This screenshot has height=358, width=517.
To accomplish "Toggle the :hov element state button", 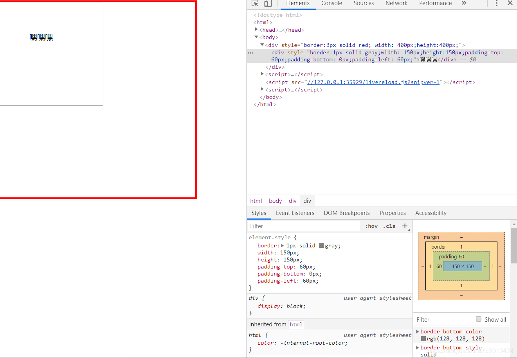I will pyautogui.click(x=371, y=226).
